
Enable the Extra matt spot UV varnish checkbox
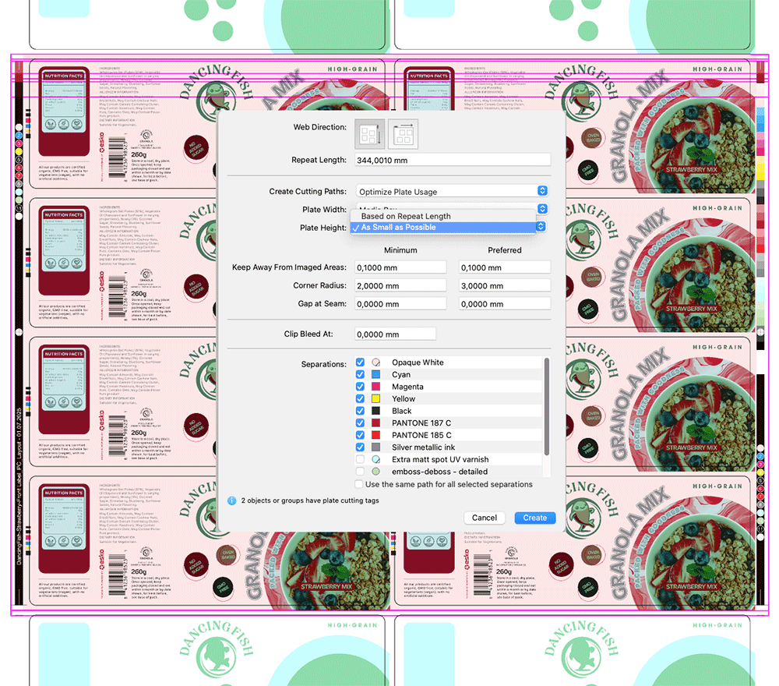click(x=360, y=459)
